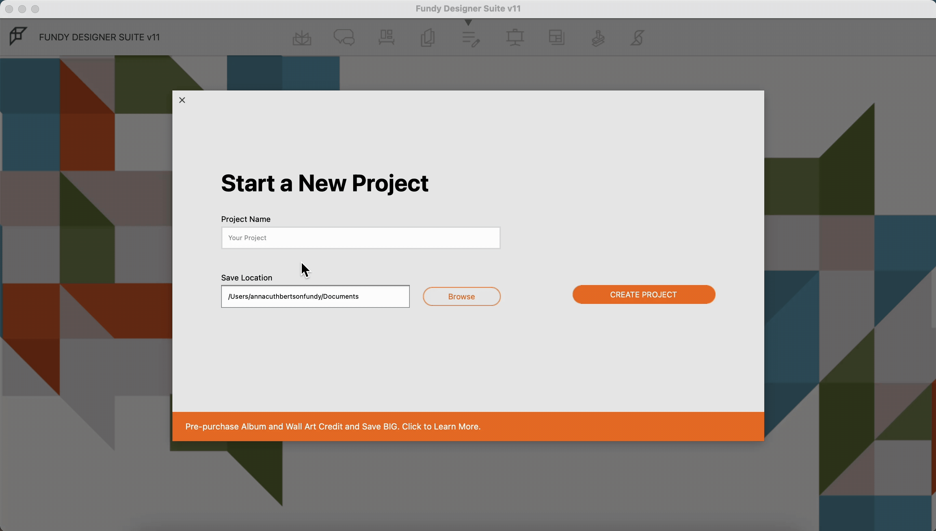
Task: Click the stylized S icon in toolbar
Action: (637, 37)
